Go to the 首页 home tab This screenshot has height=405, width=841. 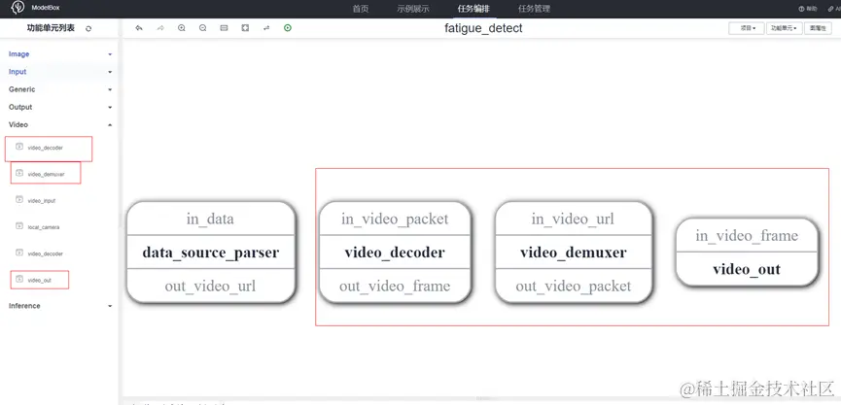pos(361,9)
